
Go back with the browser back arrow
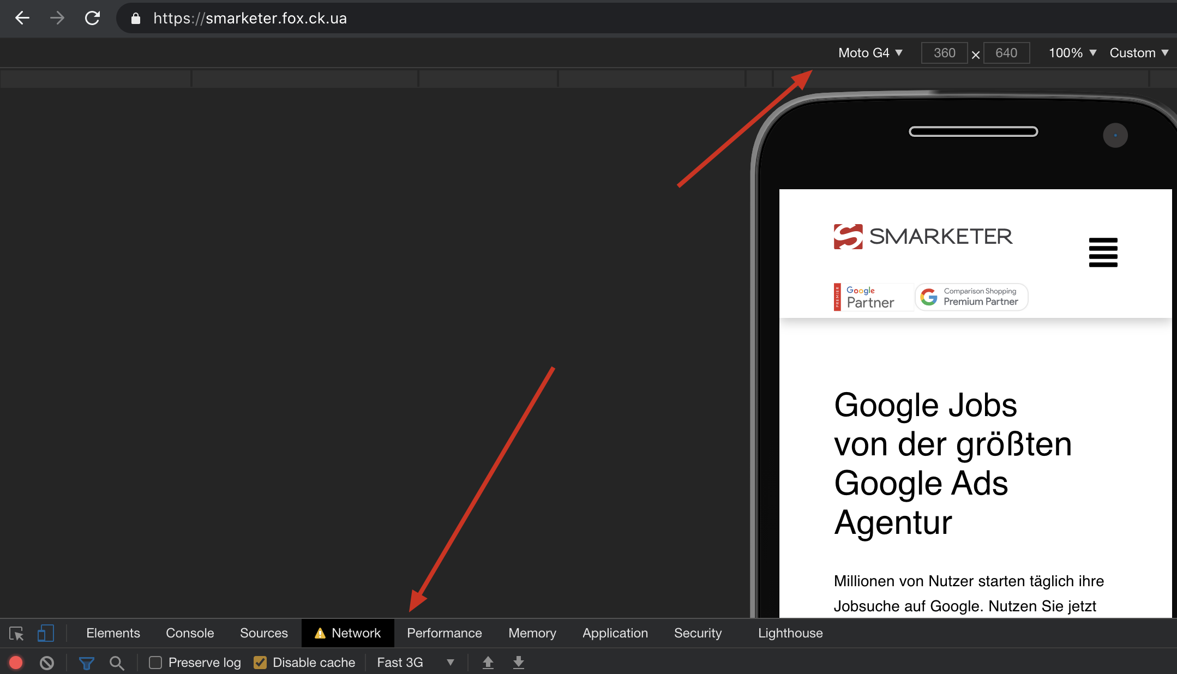click(22, 18)
